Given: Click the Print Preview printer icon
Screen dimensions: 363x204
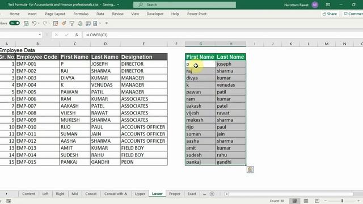Looking at the screenshot, I should point(80,23).
